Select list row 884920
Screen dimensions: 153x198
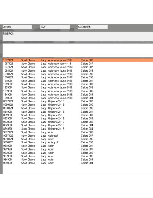[78, 129]
